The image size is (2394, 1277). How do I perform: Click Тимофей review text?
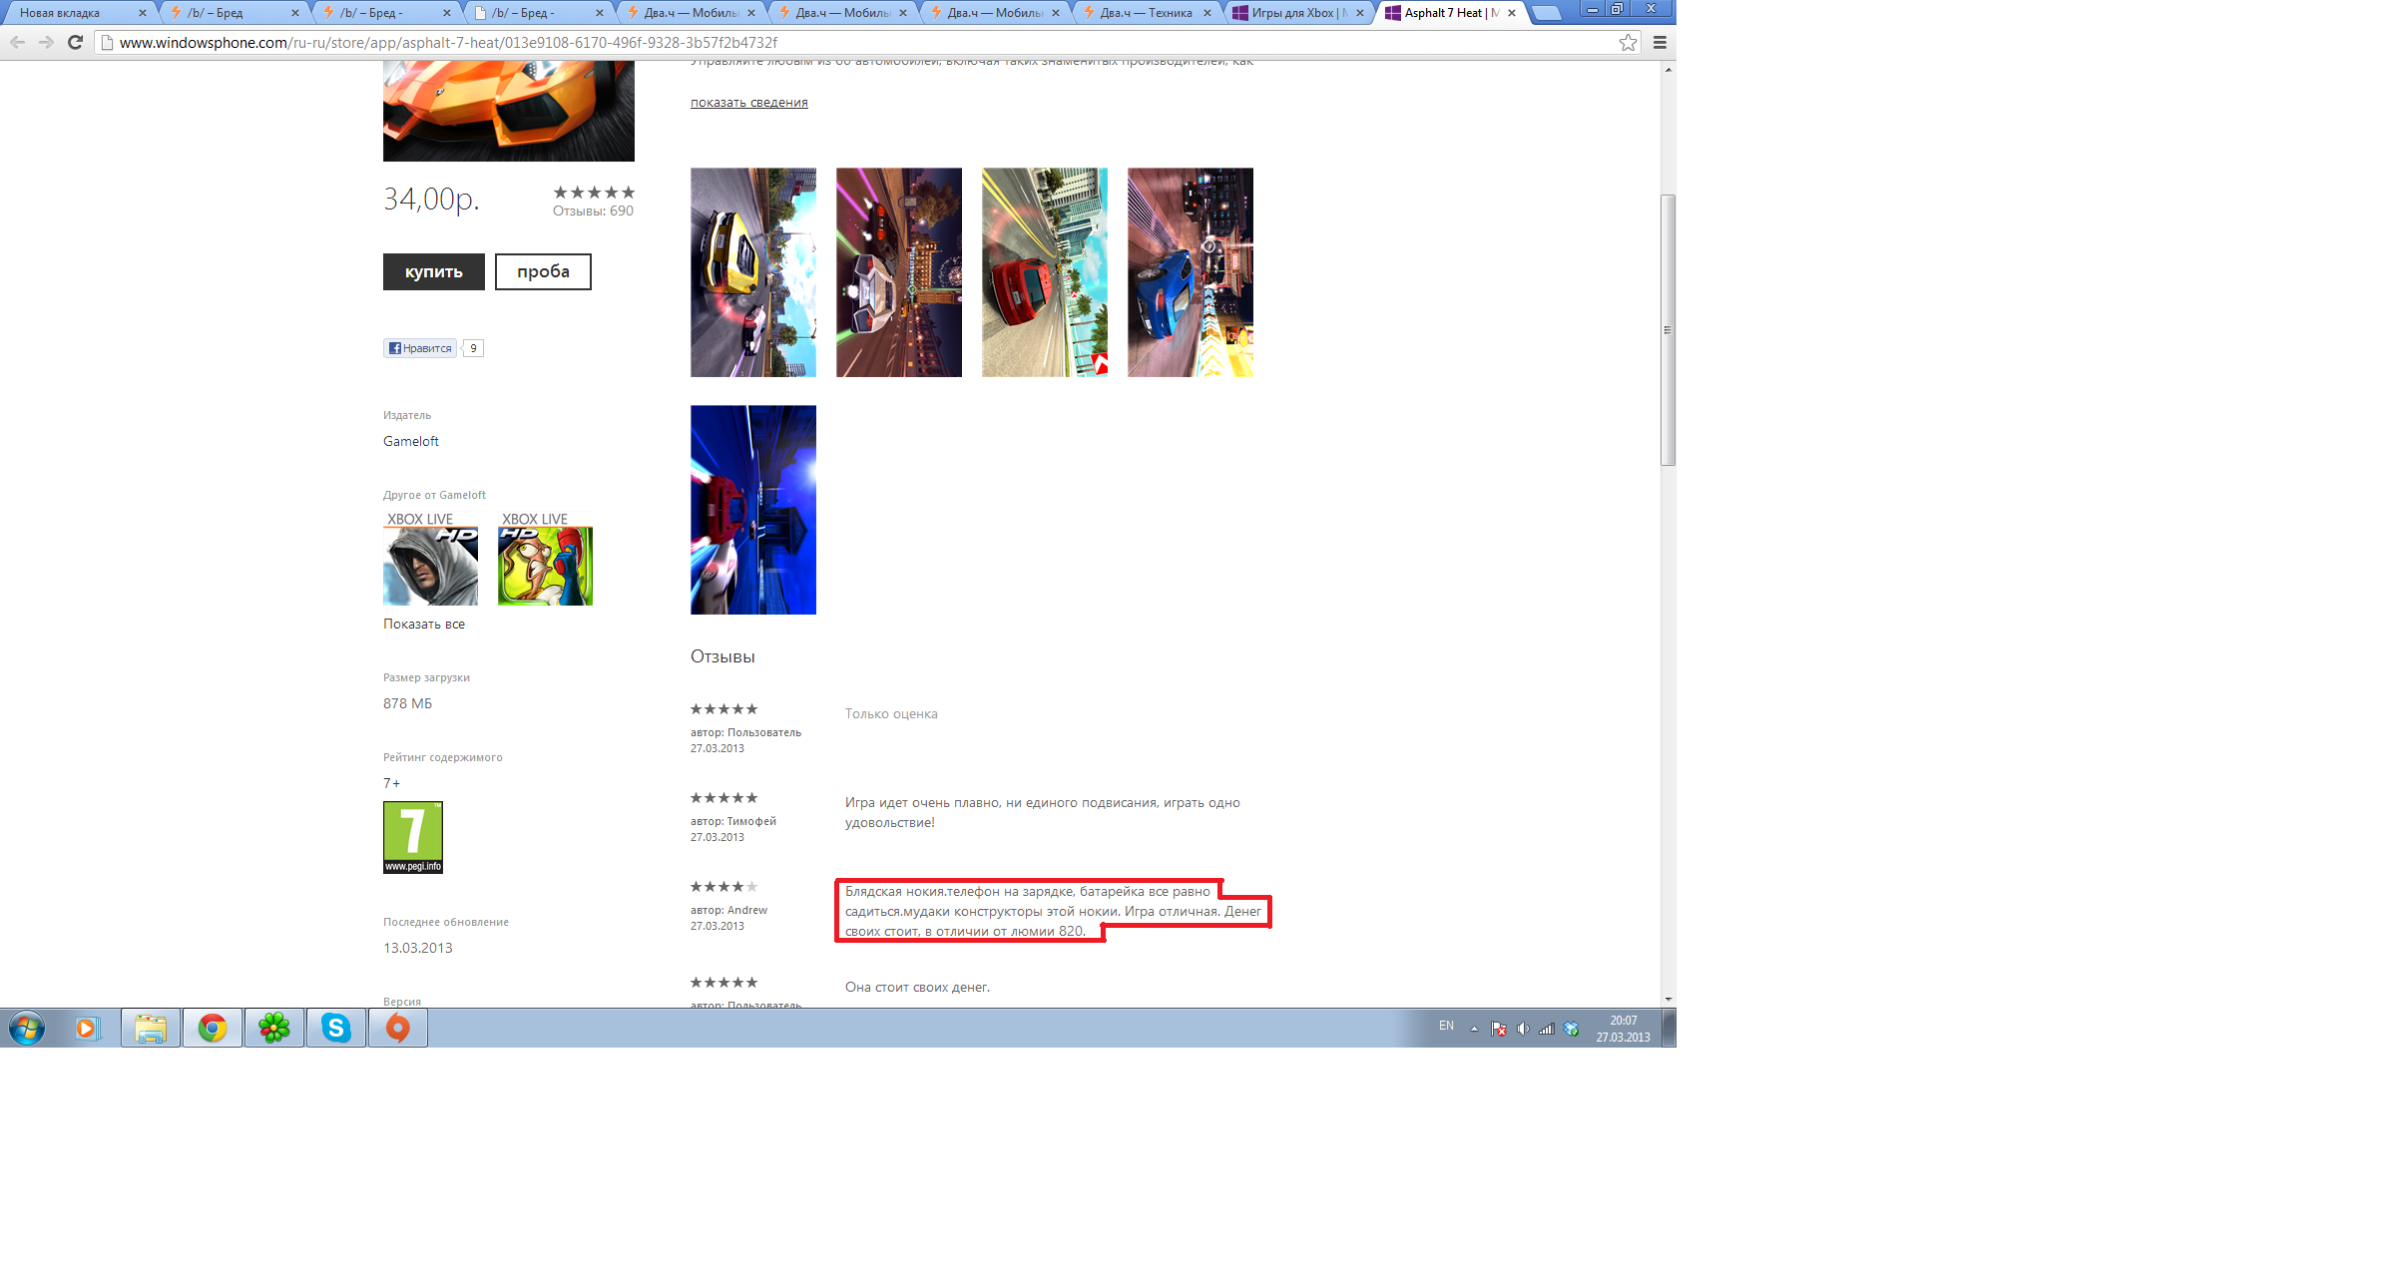tap(1043, 812)
